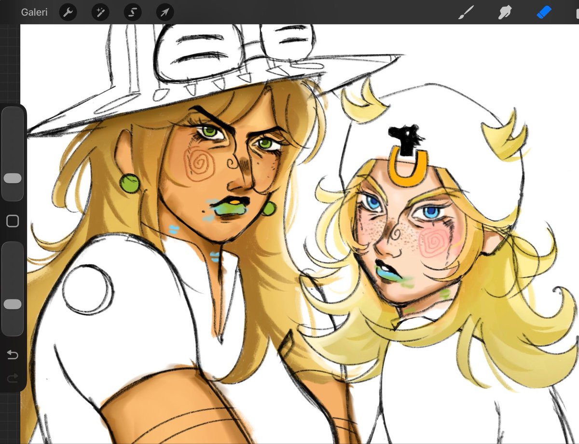This screenshot has width=579, height=444.
Task: Redo the last undone stroke
Action: pyautogui.click(x=13, y=377)
